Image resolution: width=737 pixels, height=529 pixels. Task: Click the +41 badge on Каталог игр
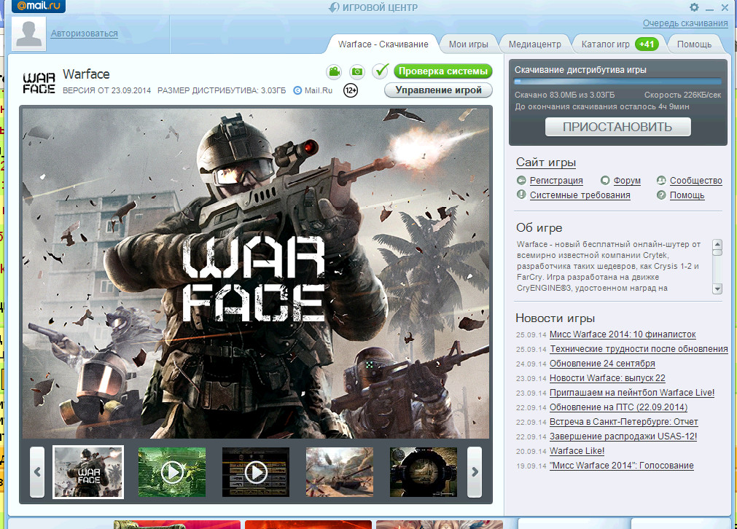[x=647, y=44]
